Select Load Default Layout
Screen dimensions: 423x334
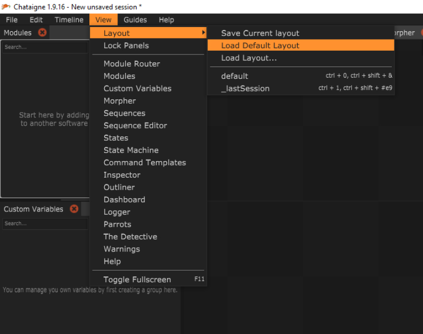(x=260, y=45)
